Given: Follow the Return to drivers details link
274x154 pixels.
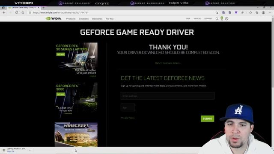Looking at the screenshot, I should [168, 63].
